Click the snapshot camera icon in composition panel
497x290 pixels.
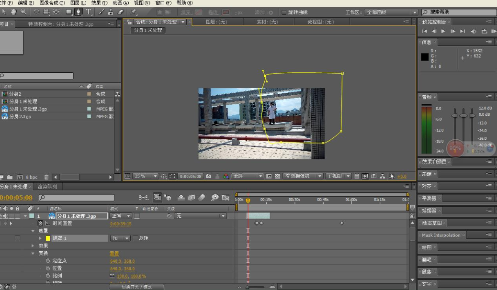[208, 176]
